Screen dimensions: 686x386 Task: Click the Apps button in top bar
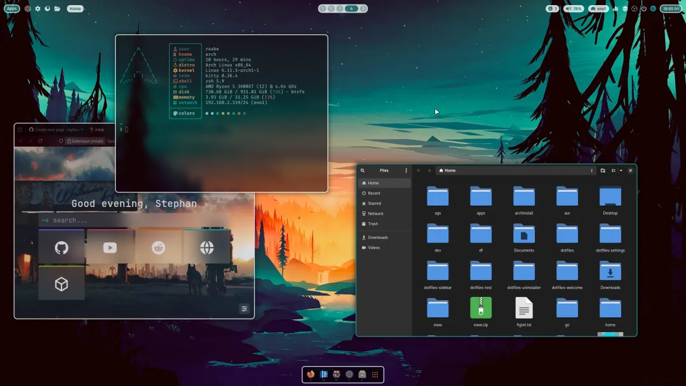(12, 8)
